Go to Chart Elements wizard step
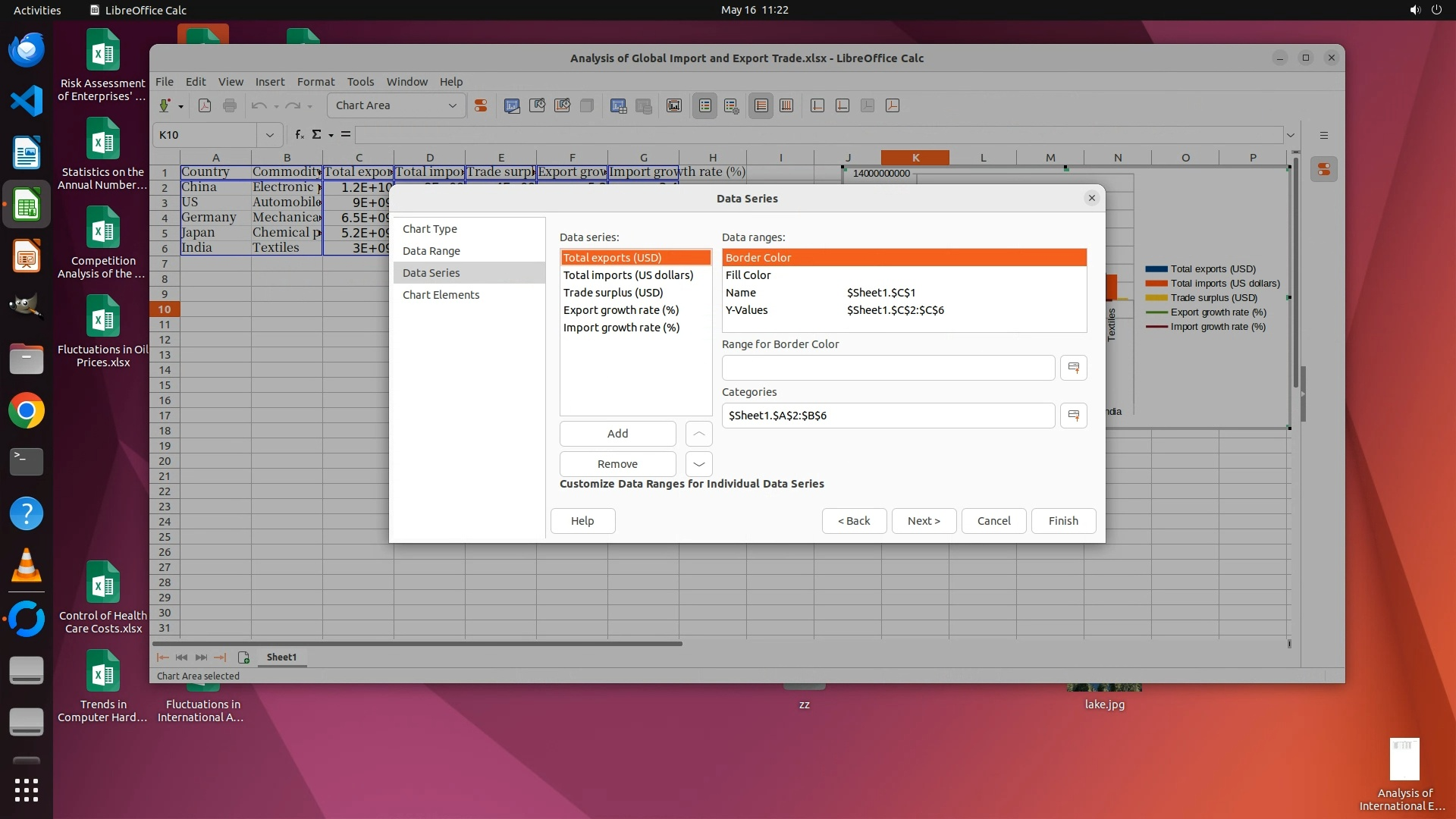This screenshot has height=819, width=1456. [441, 295]
